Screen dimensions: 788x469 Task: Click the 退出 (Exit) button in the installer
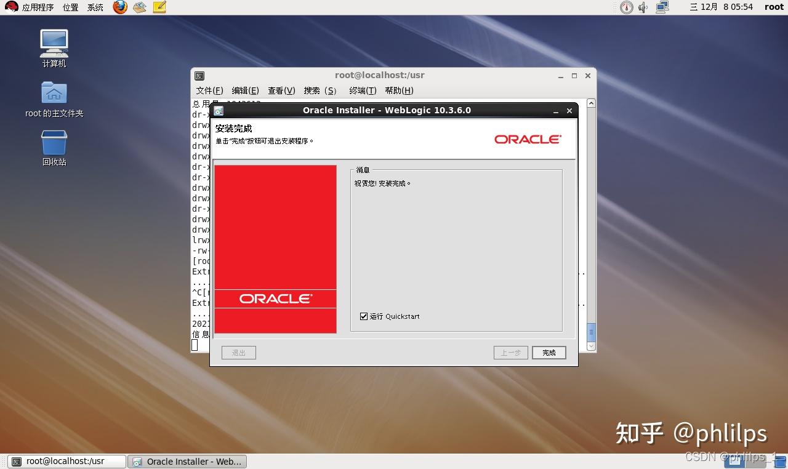pos(239,353)
